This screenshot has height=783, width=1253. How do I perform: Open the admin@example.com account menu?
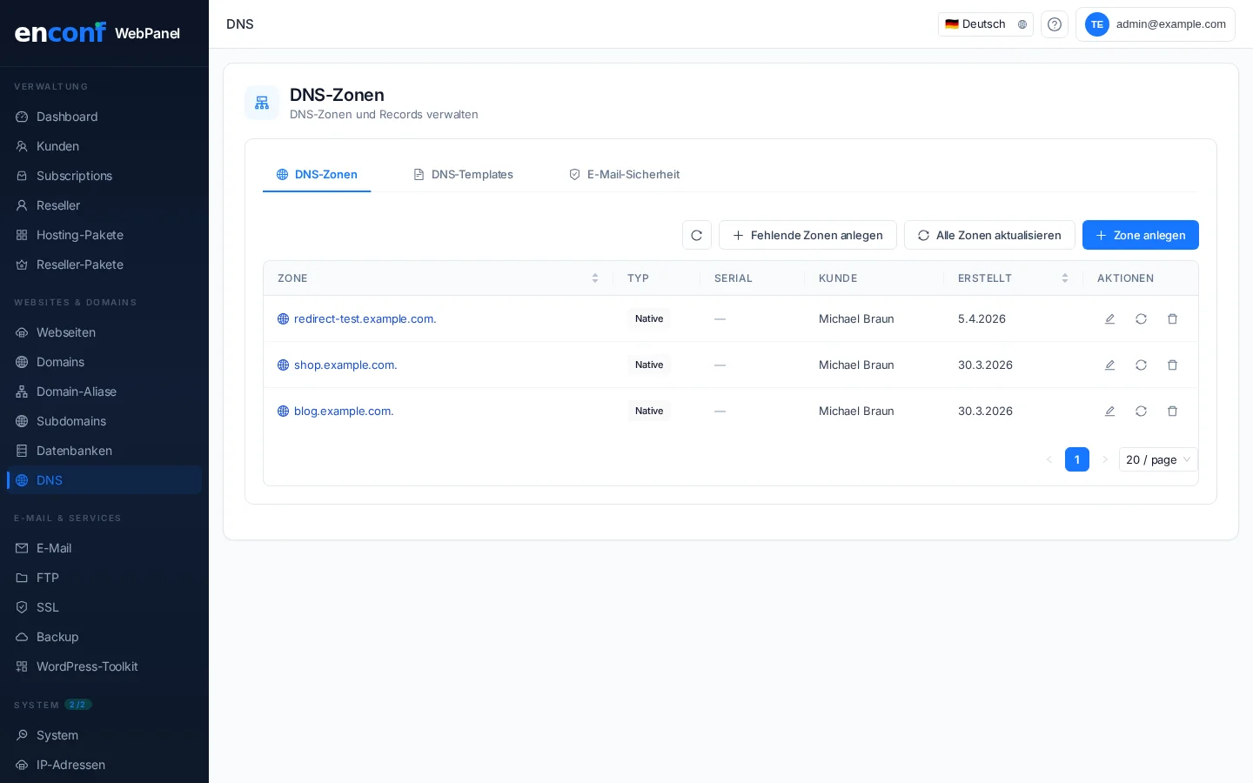[1155, 24]
